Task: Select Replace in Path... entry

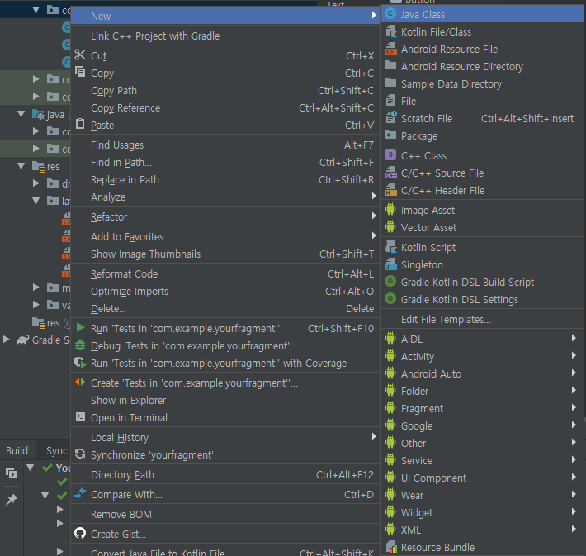Action: [x=225, y=179]
